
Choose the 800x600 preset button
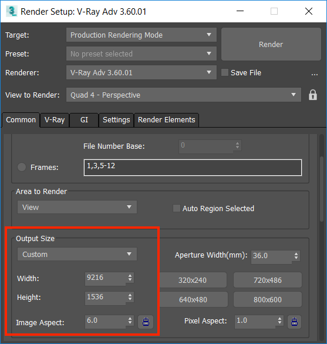click(x=268, y=299)
